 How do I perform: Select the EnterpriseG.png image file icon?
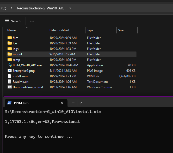click(10, 71)
